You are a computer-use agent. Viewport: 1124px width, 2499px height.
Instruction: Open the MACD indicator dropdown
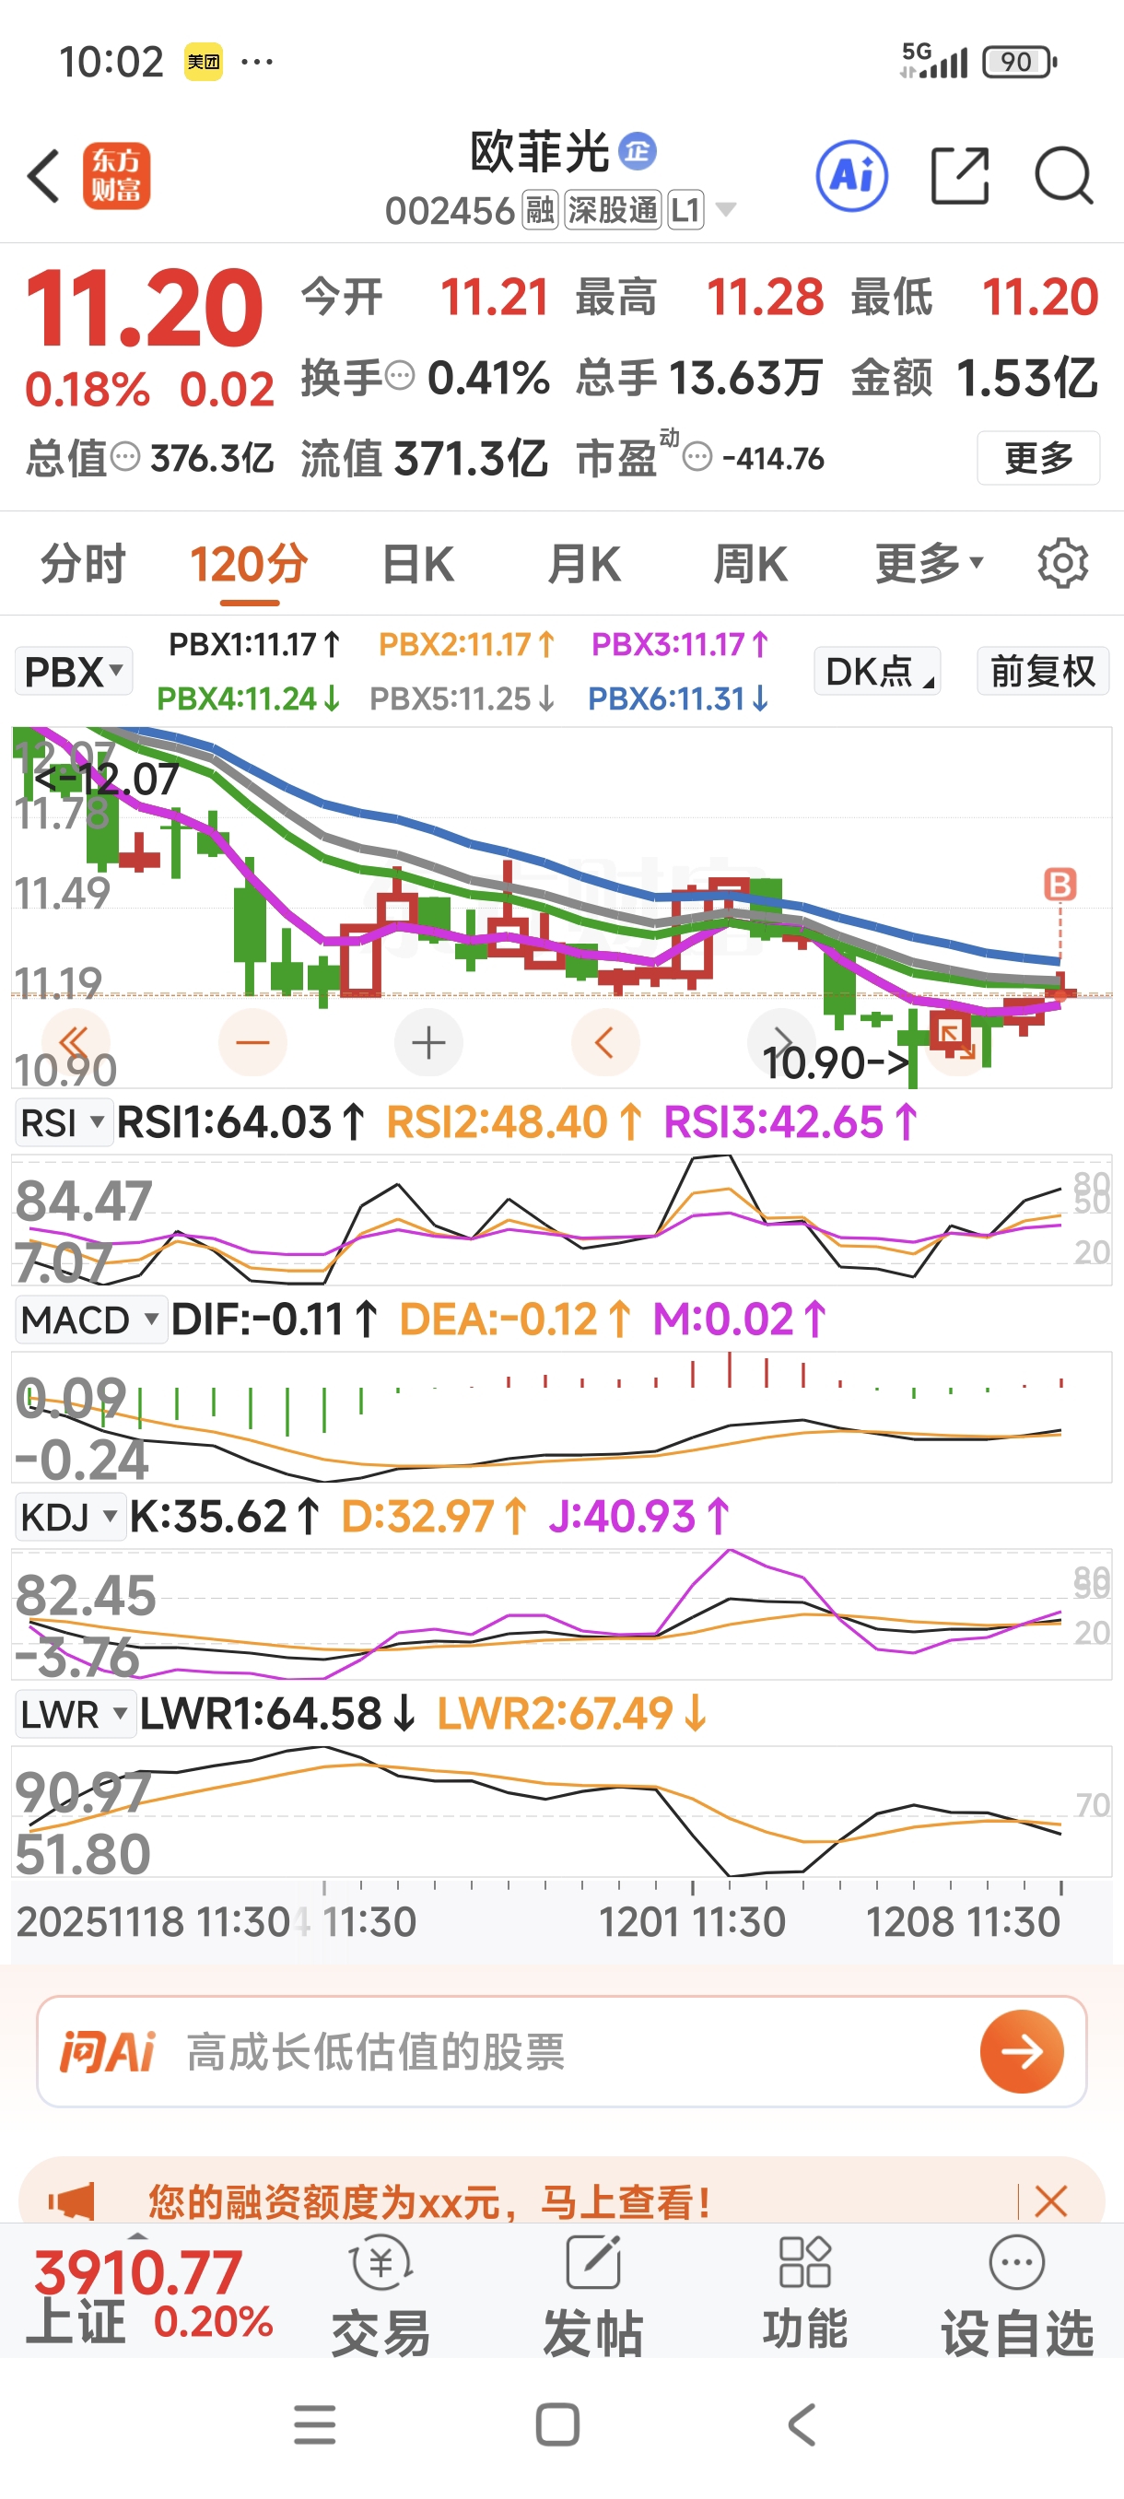90,1320
